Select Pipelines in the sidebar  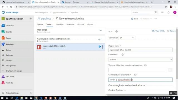coord(10,44)
